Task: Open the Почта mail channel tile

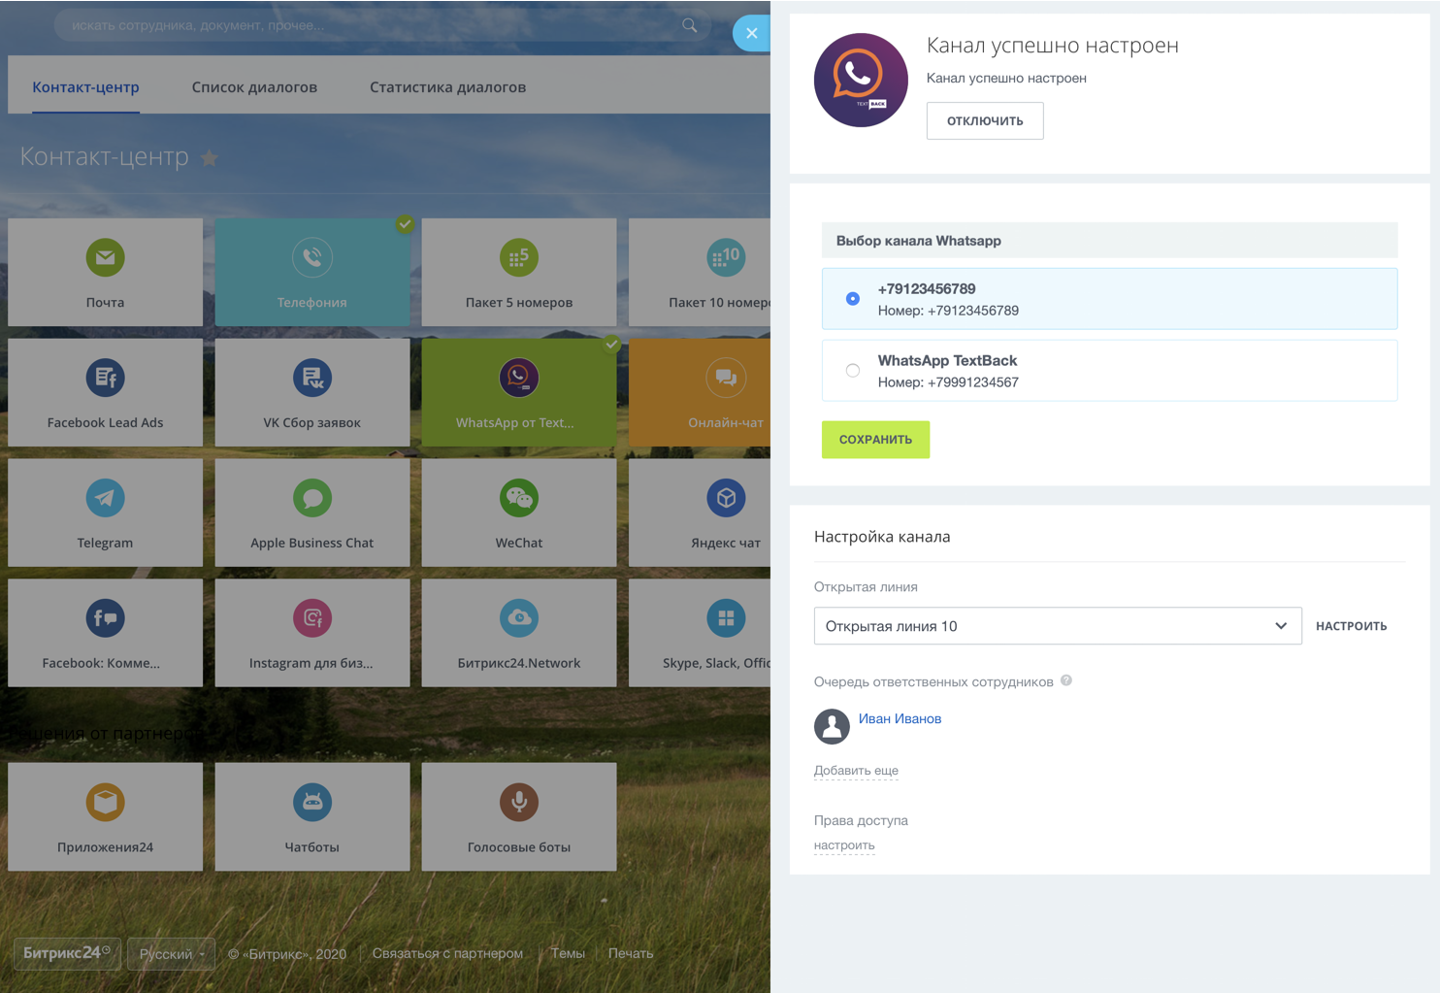Action: click(x=105, y=272)
